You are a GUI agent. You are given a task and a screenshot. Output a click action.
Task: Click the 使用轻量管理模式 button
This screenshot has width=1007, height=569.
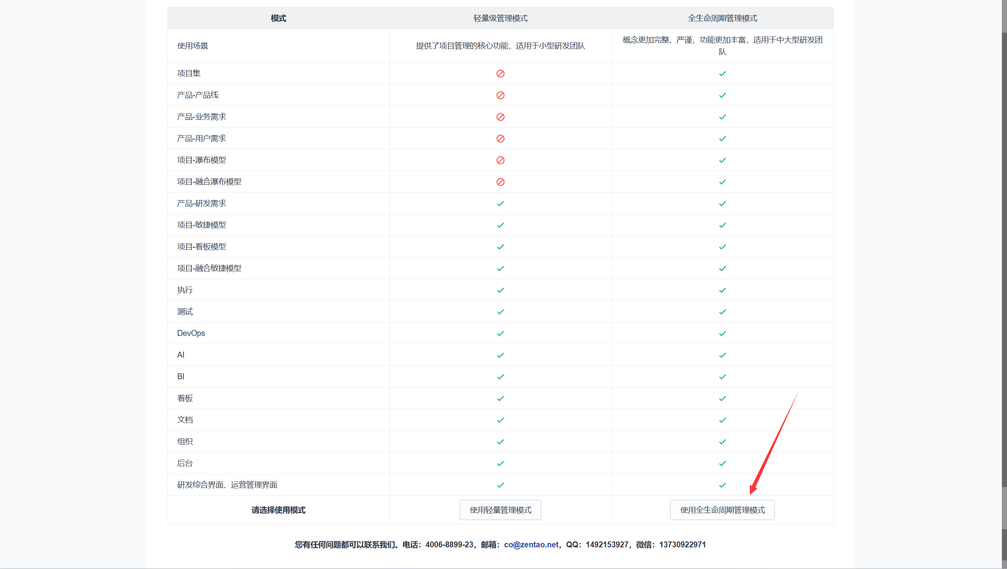pyautogui.click(x=500, y=510)
